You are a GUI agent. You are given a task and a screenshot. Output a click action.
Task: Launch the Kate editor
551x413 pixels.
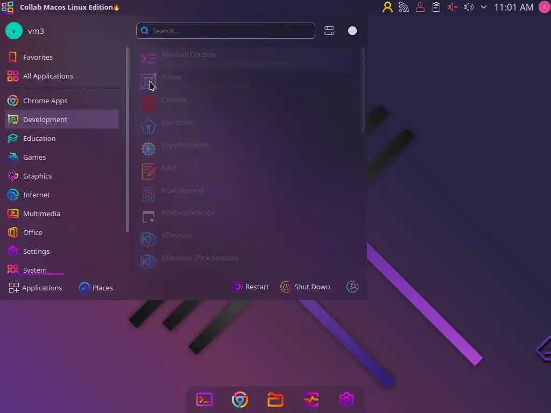tap(246, 172)
